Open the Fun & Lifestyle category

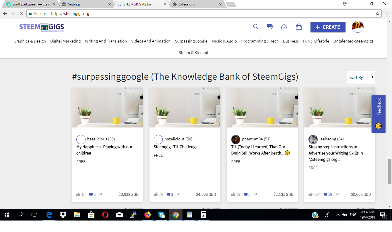[x=316, y=41]
